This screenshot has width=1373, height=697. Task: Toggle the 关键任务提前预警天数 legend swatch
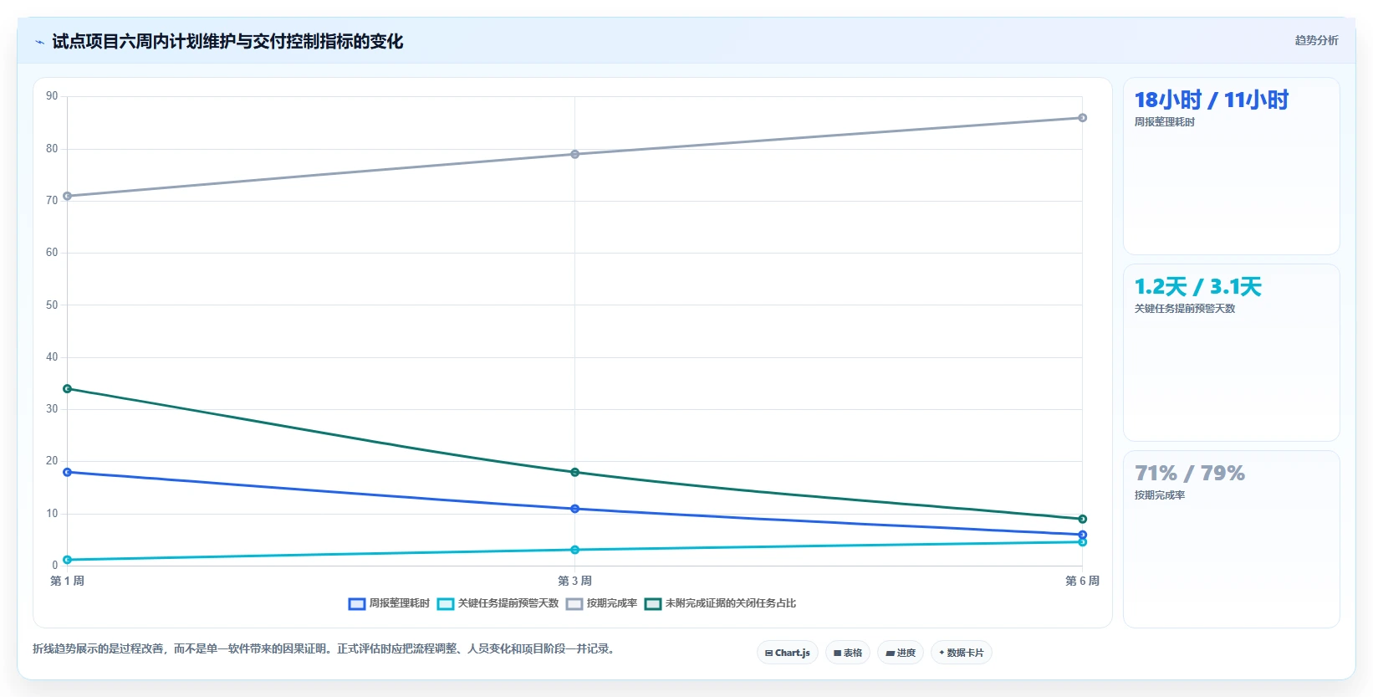click(446, 604)
